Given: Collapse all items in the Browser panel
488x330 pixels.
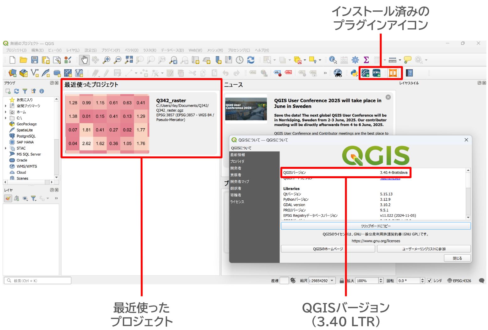Looking at the screenshot, I should (x=33, y=91).
